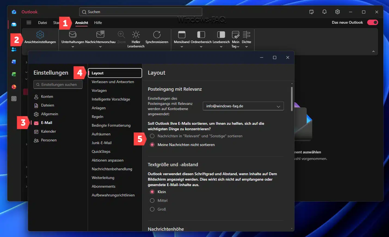Open the Hilfe ribbon tab
Viewport: 389px width, 237px height.
pyautogui.click(x=98, y=23)
